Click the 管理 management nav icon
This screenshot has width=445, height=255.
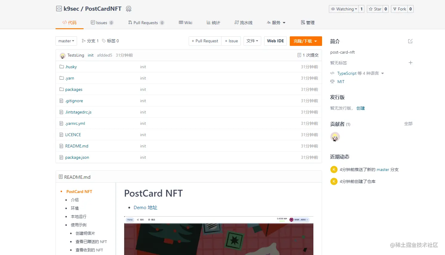coord(302,22)
